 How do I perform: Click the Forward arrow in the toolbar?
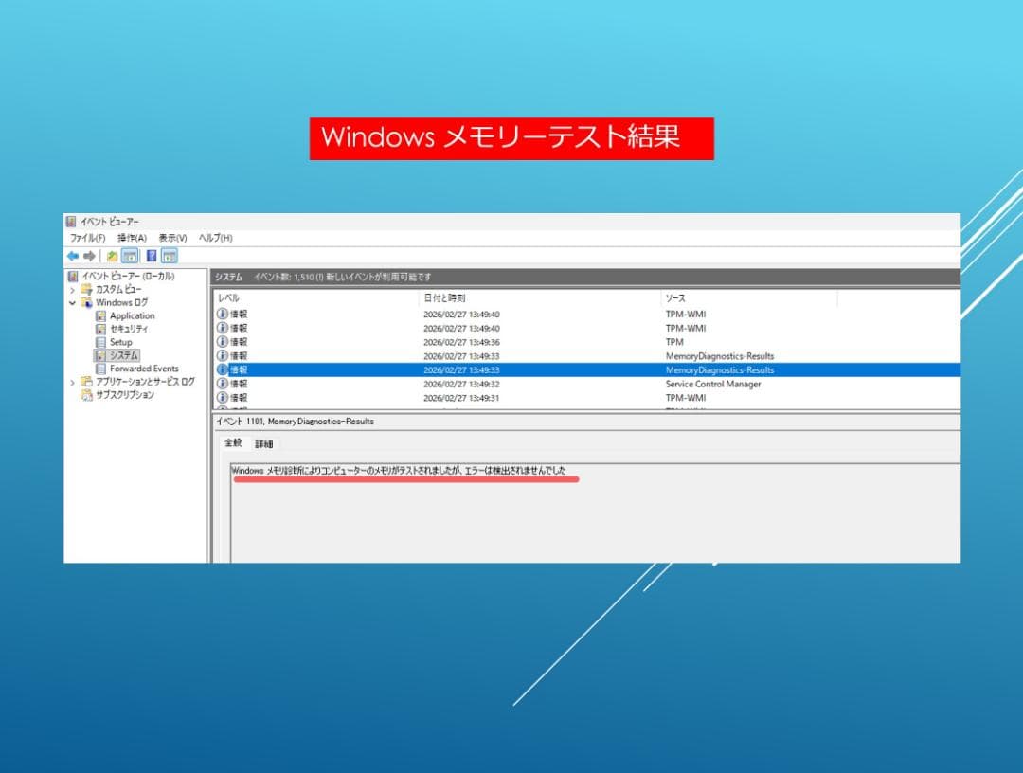pyautogui.click(x=89, y=257)
